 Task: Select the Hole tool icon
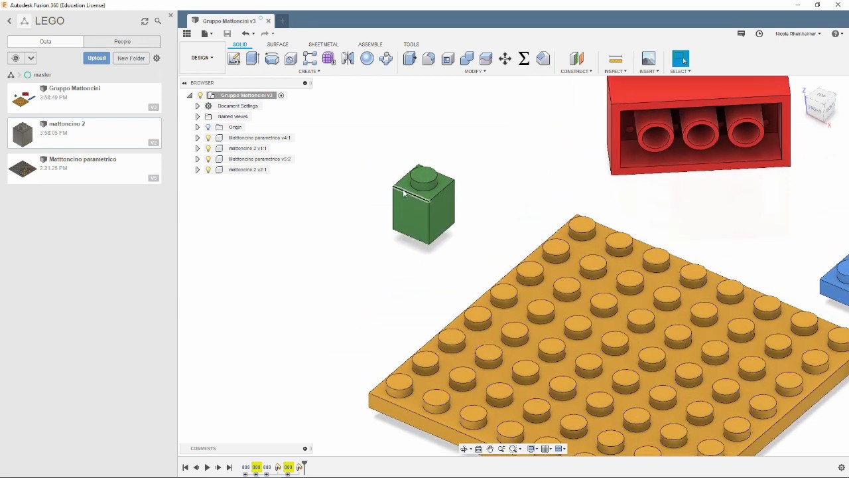tap(291, 58)
